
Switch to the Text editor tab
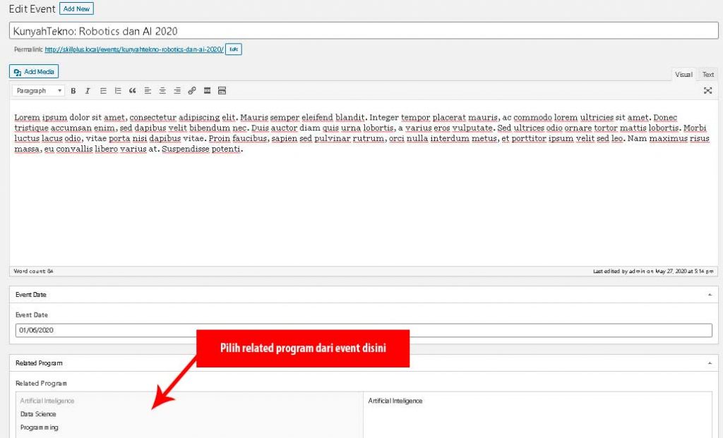click(707, 75)
